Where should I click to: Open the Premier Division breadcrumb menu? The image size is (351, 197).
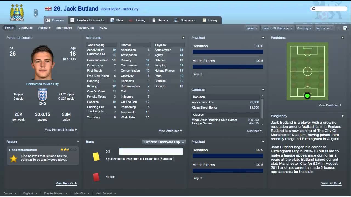point(56,193)
